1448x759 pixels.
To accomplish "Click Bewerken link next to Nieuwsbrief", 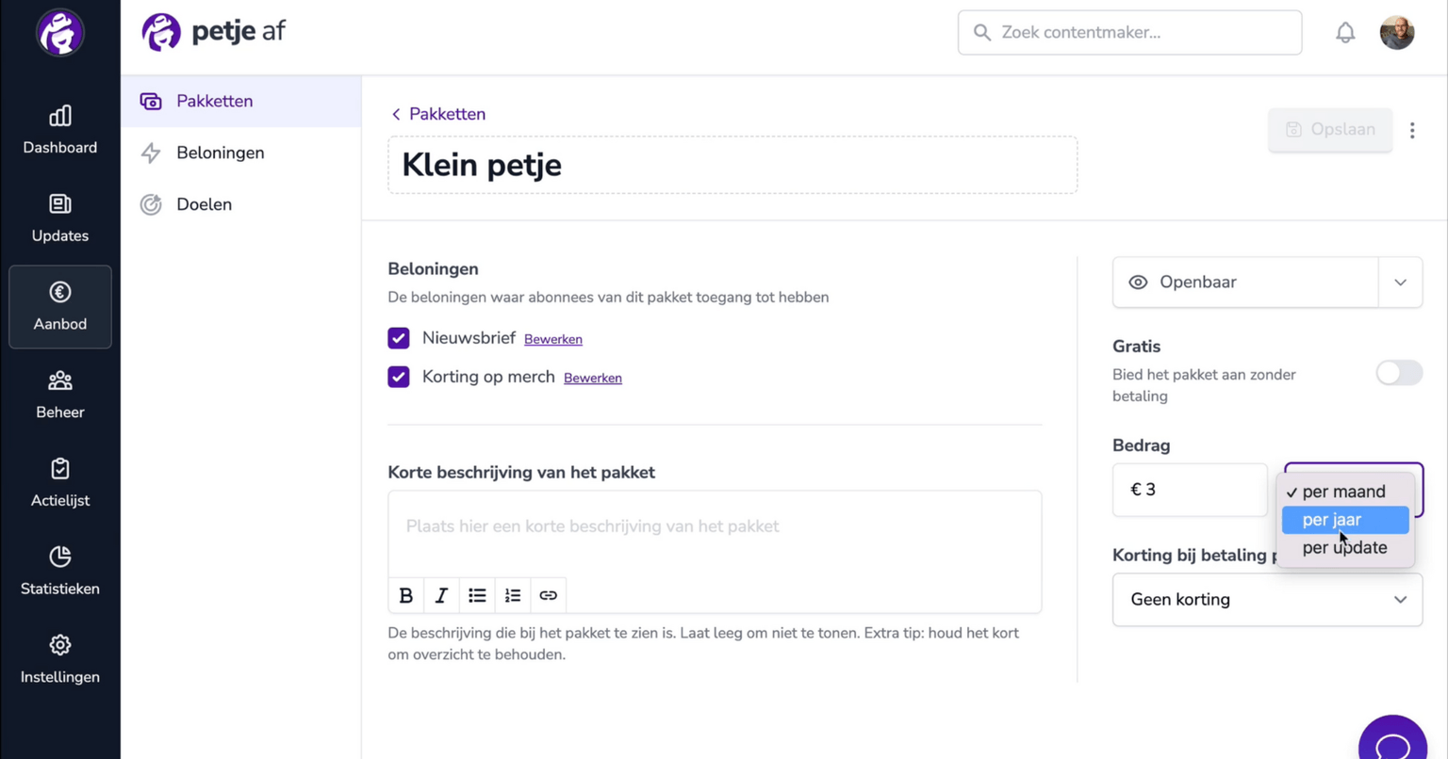I will (553, 339).
